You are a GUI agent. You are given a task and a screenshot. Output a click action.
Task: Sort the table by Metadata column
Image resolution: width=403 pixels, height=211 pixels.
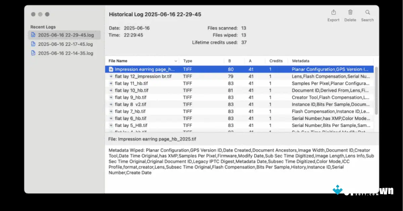click(x=300, y=61)
